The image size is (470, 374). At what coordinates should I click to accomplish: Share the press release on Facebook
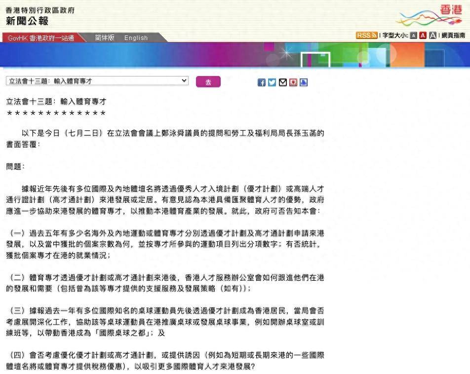[x=261, y=82]
